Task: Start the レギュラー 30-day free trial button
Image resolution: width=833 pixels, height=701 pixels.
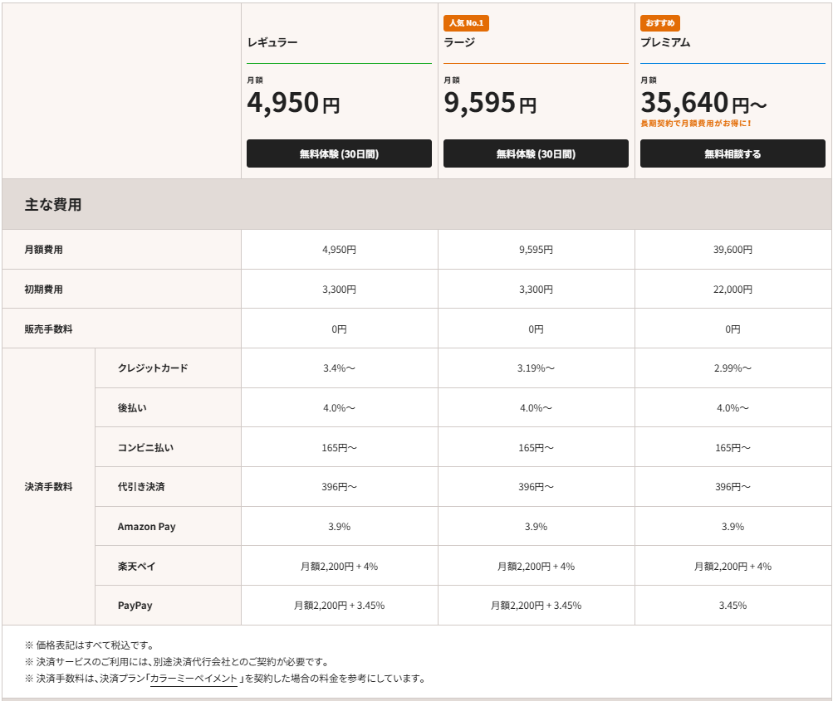Action: point(339,153)
